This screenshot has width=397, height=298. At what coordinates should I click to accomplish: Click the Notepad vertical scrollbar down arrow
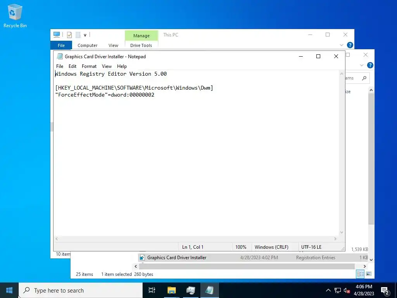click(x=342, y=232)
